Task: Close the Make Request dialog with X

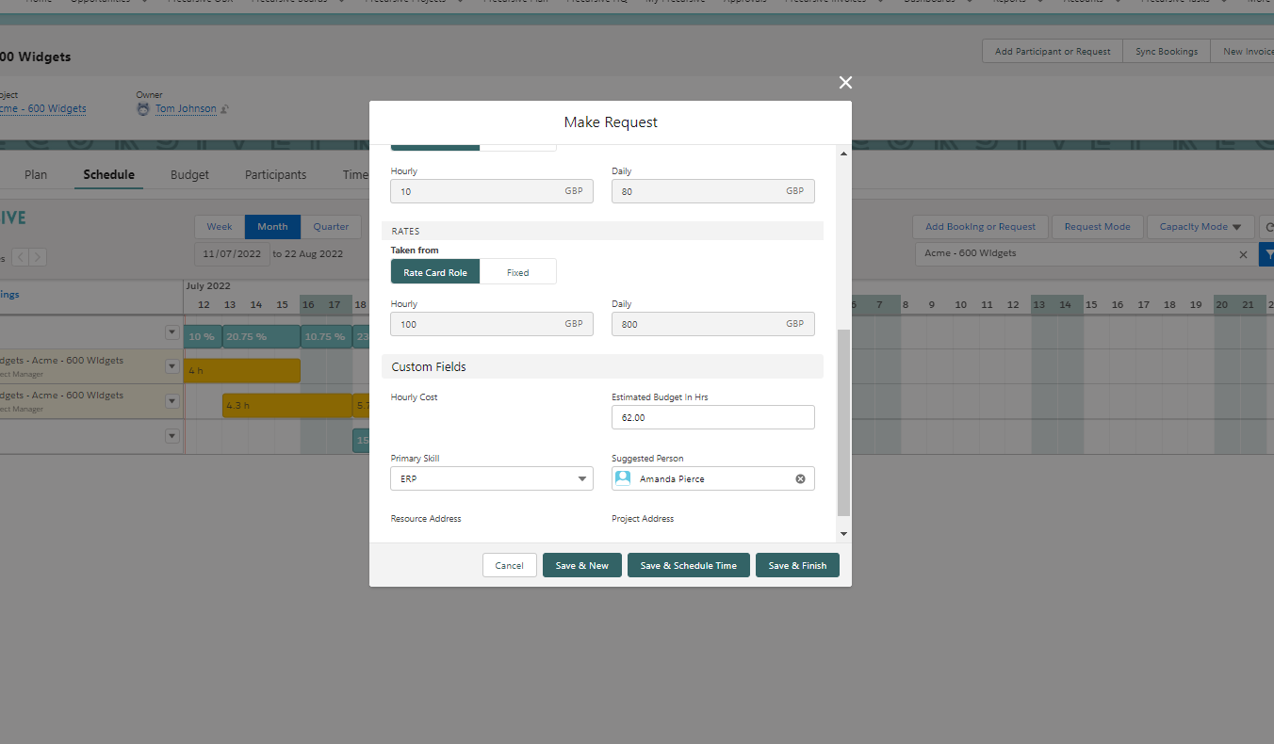Action: (x=845, y=83)
